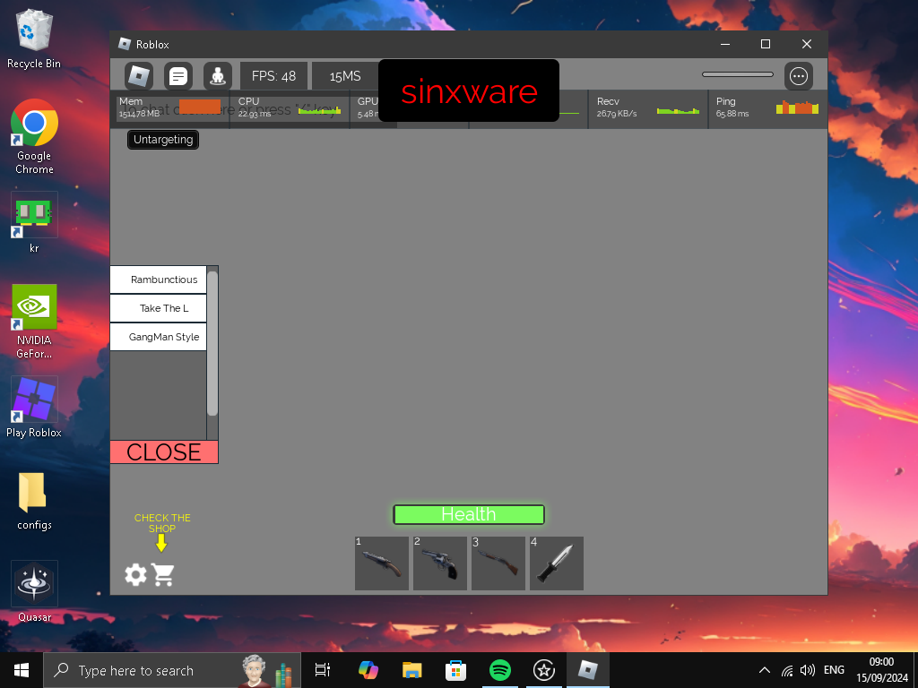Click the green Health bar
918x688 pixels.
pyautogui.click(x=469, y=514)
